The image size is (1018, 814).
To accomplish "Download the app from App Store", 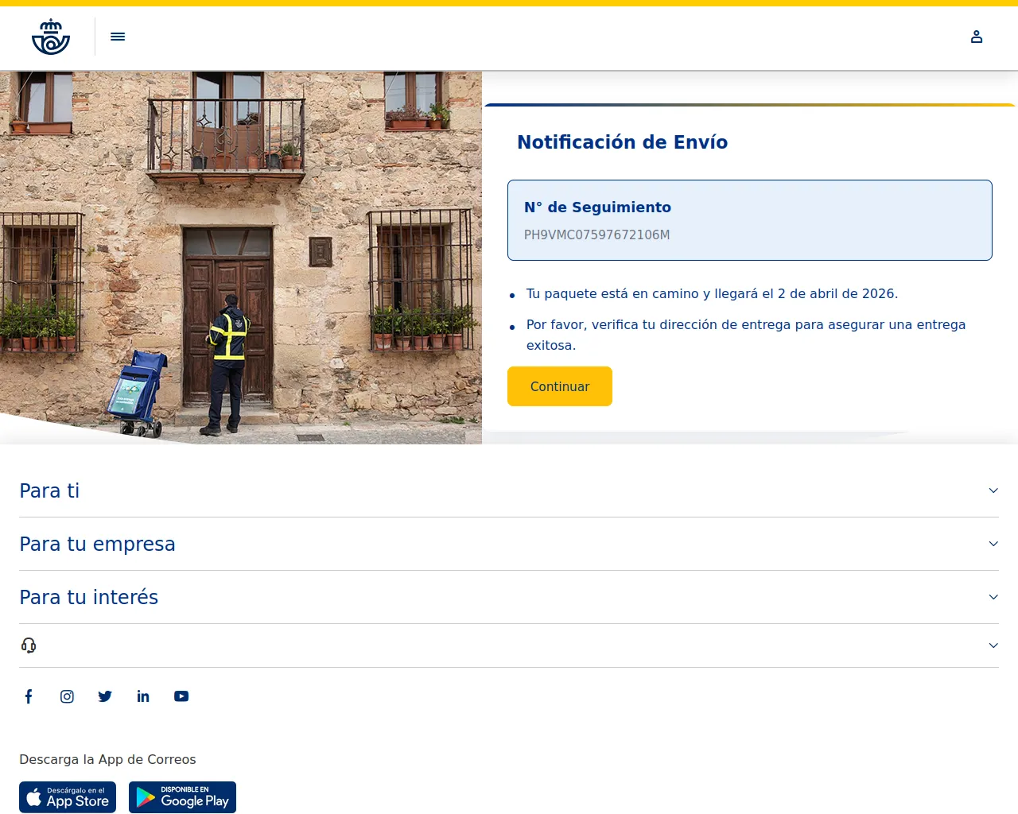I will point(68,797).
